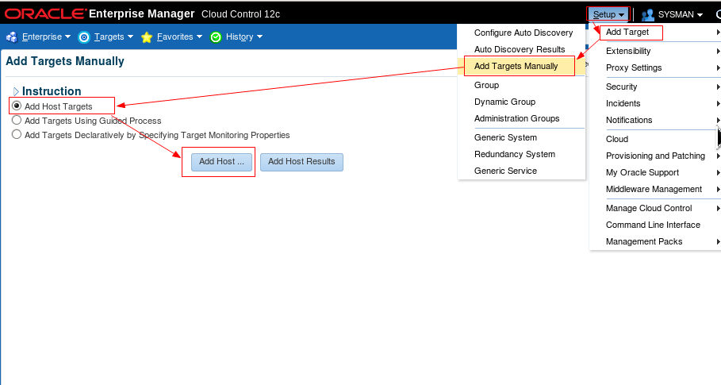
Task: Select Add Targets Declaratively radio option
Action: coord(17,134)
